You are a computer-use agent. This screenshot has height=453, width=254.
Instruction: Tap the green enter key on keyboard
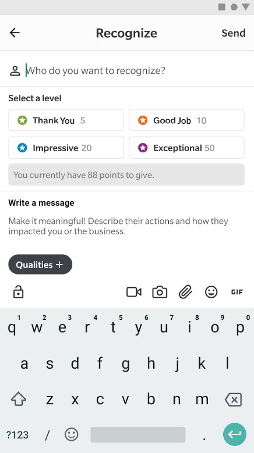(x=235, y=434)
